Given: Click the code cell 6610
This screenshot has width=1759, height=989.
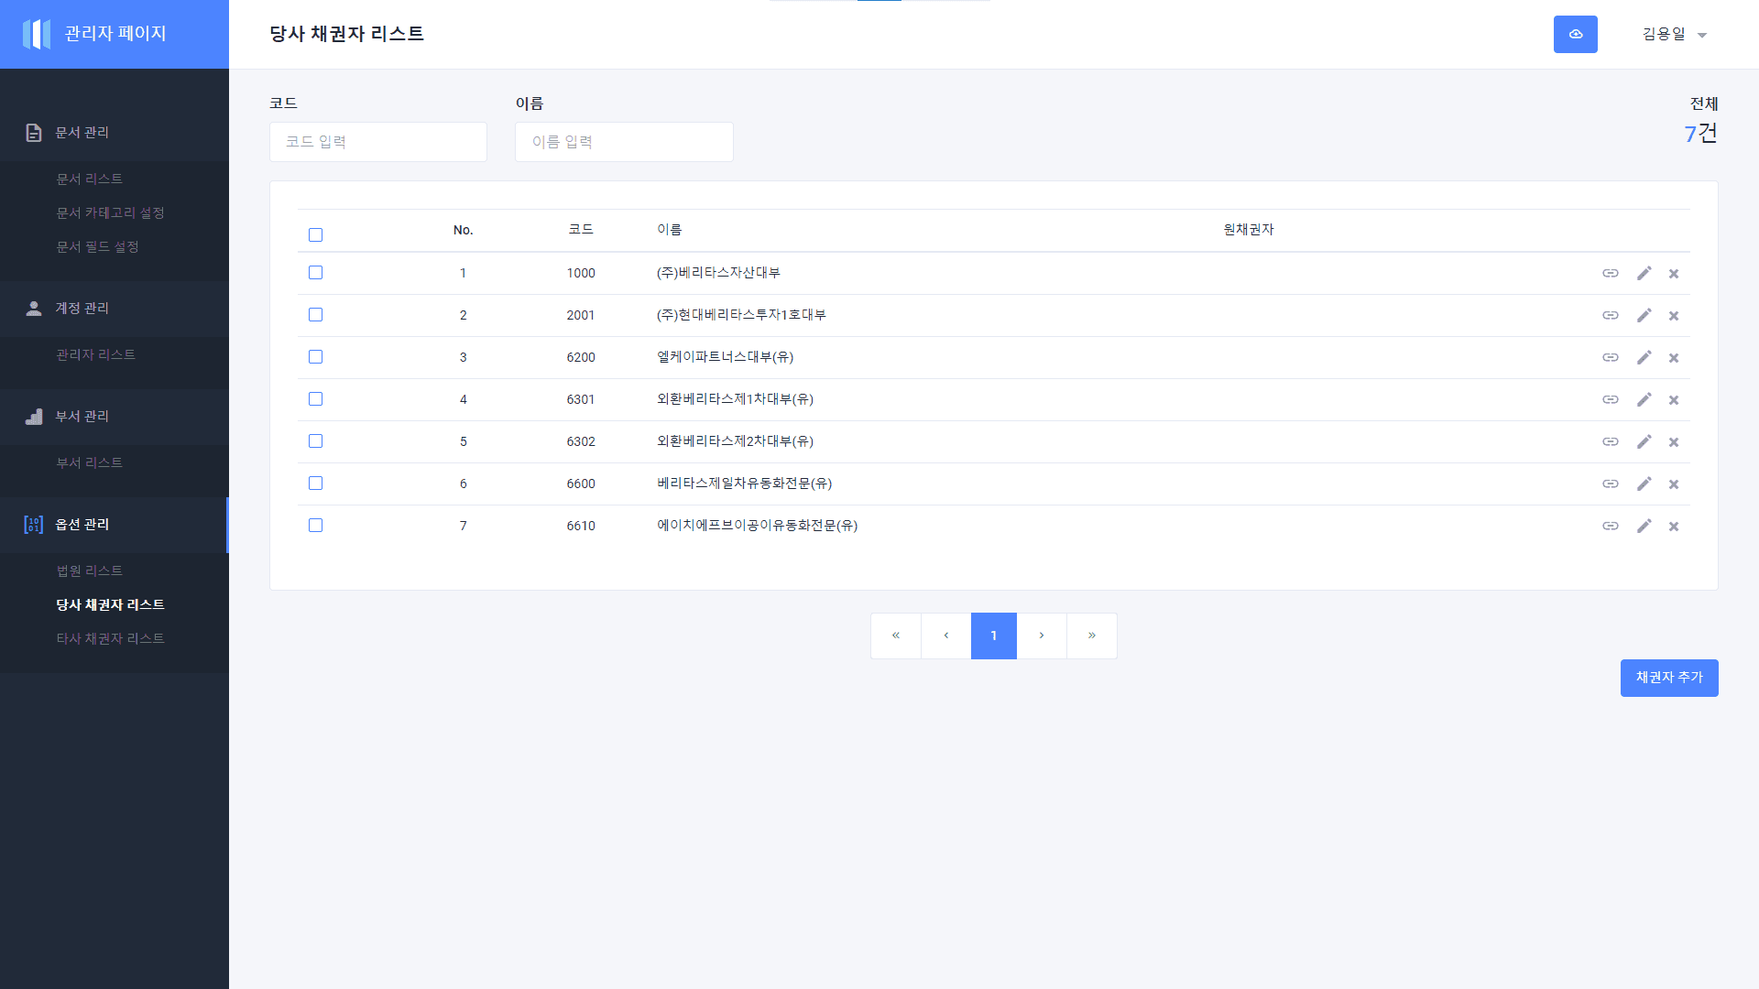Looking at the screenshot, I should click(x=581, y=526).
